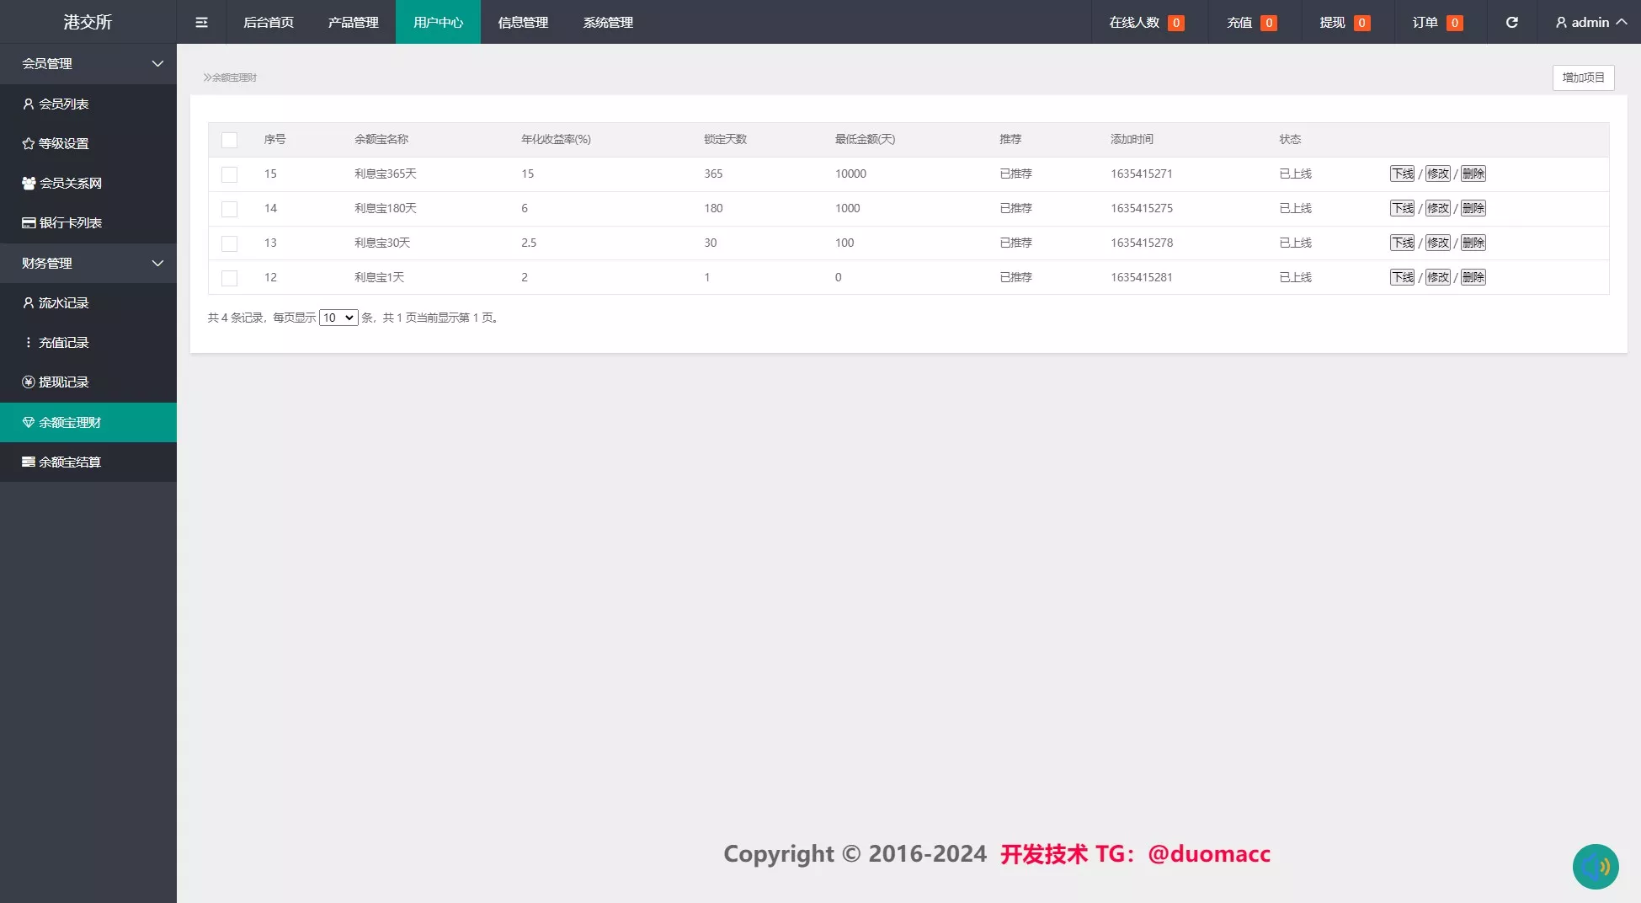The width and height of the screenshot is (1641, 903).
Task: Check the checkbox for row 利息宝1天
Action: pyautogui.click(x=229, y=278)
